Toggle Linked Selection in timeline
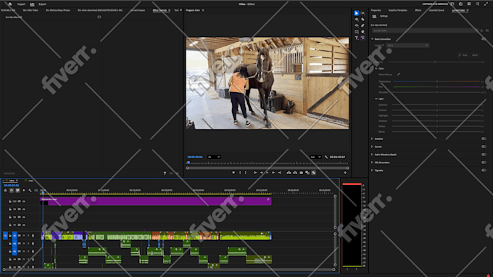The height and width of the screenshot is (277, 493). 17,191
